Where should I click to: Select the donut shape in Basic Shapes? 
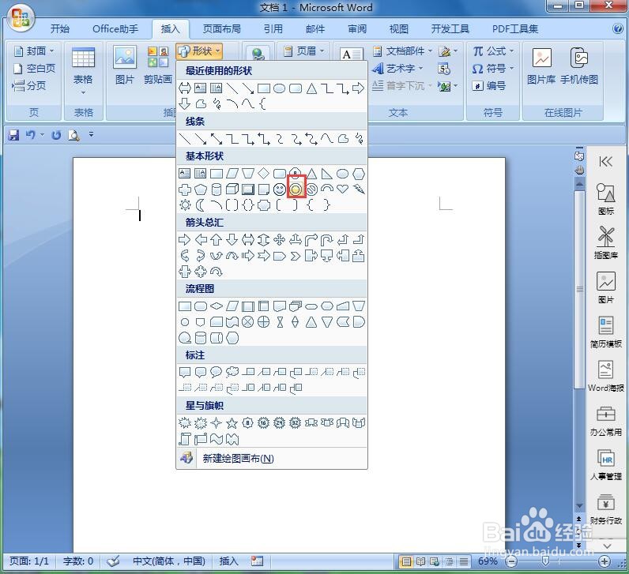296,189
